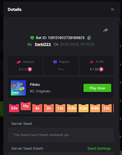Open Seed Settings link
The image size is (122, 155).
click(x=99, y=148)
